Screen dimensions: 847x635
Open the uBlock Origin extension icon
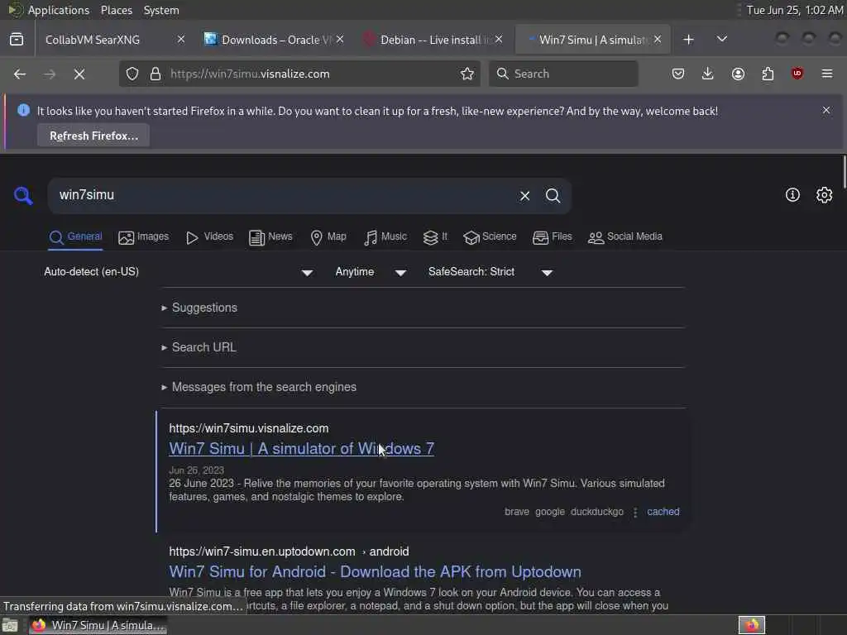(797, 74)
